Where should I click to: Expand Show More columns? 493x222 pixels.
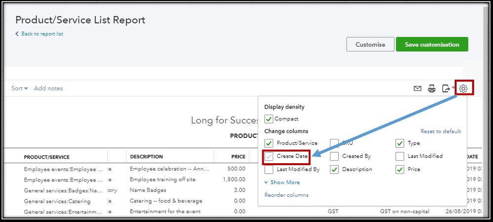click(282, 182)
